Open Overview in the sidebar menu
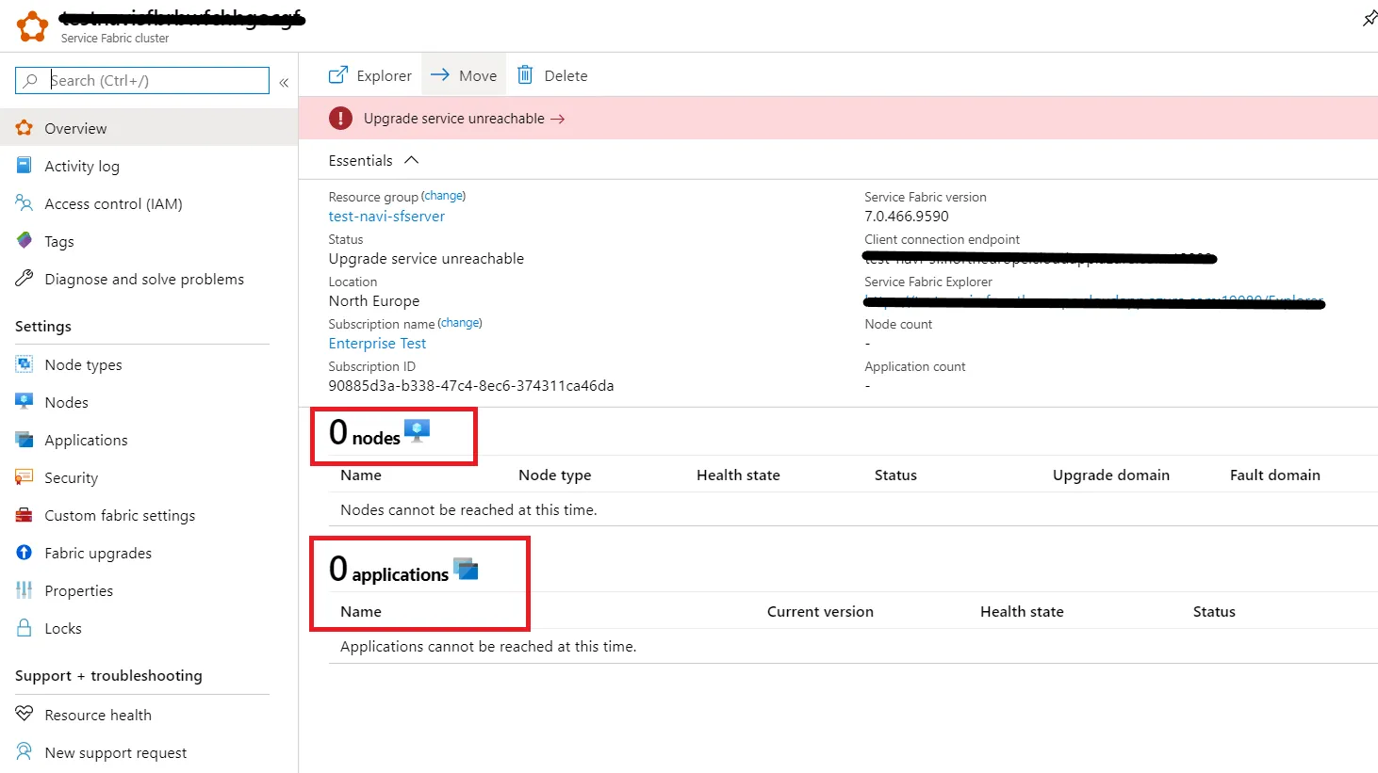 tap(149, 128)
